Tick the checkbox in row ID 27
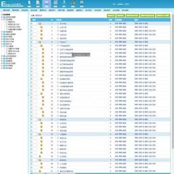Screen dimensions: 174x174 pos(58,119)
